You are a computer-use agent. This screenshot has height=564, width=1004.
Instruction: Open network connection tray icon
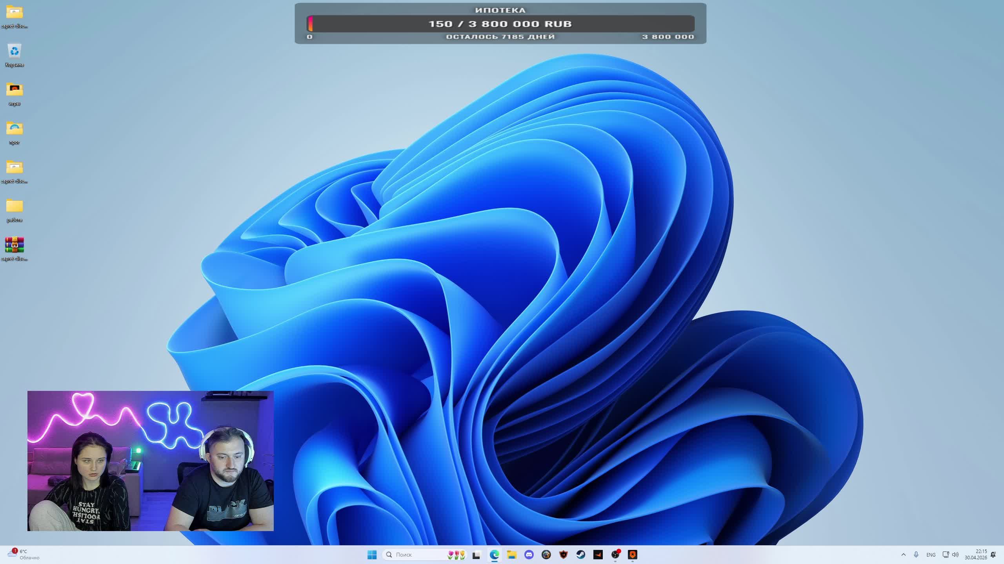coord(946,555)
